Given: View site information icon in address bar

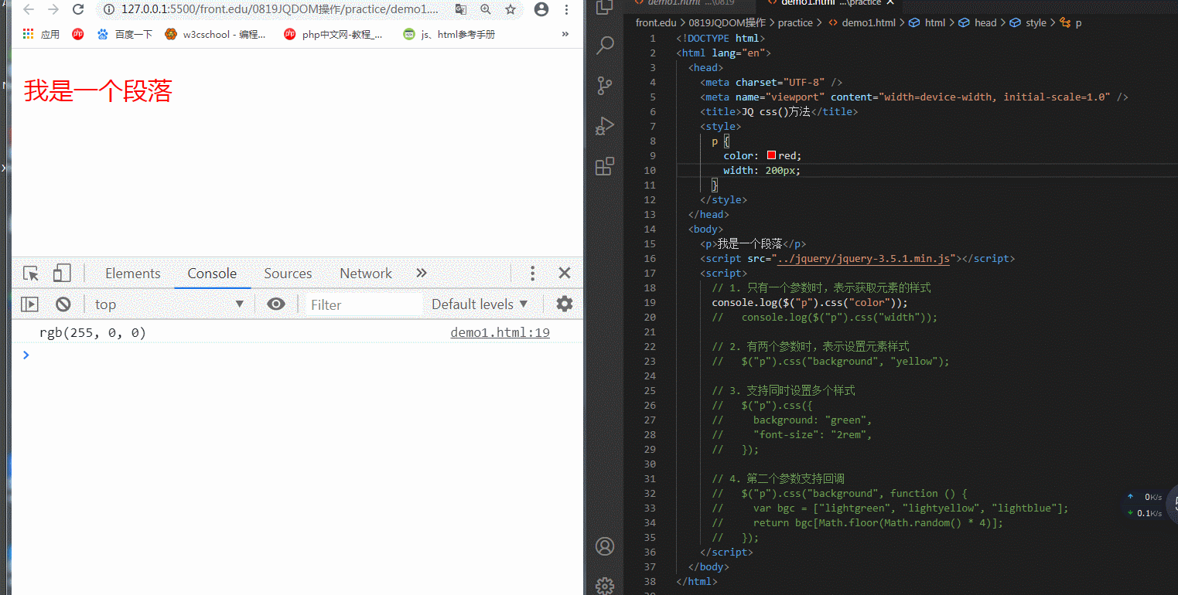Looking at the screenshot, I should (108, 9).
